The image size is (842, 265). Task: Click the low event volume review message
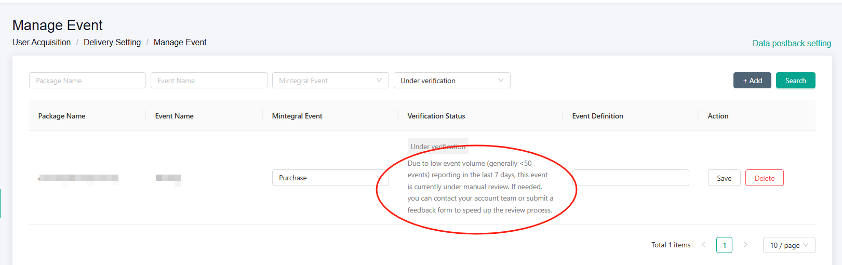point(480,187)
